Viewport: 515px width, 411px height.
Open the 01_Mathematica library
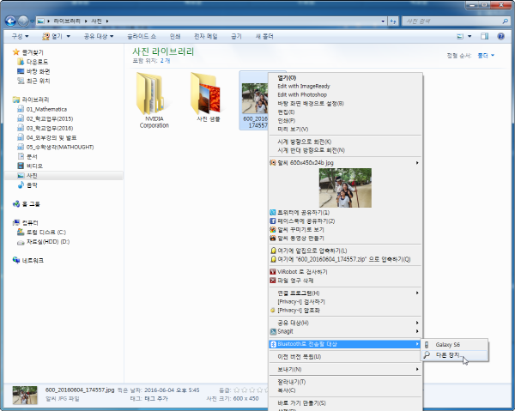46,109
